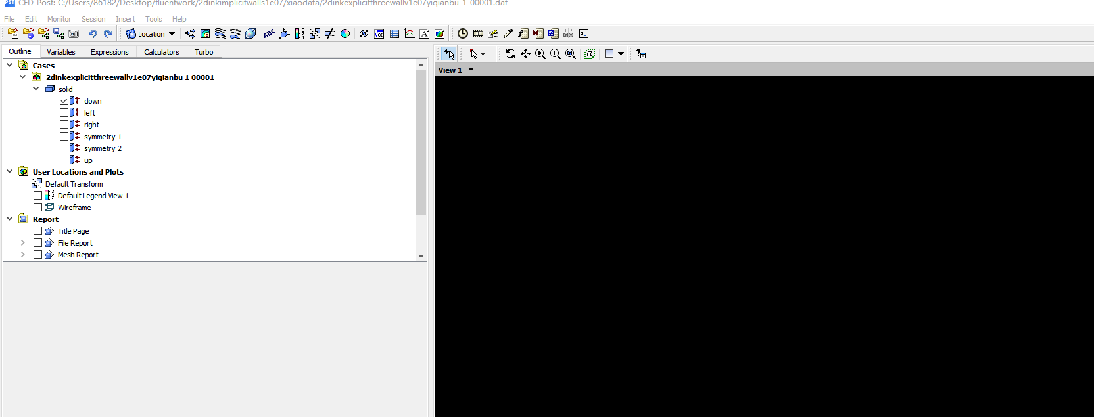Insert a Streamline
The height and width of the screenshot is (417, 1094).
220,33
